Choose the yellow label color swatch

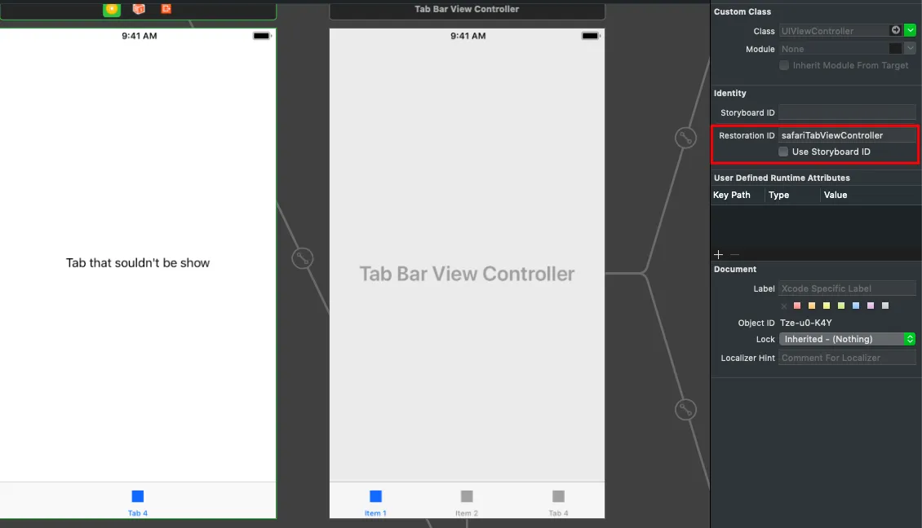[x=827, y=306]
